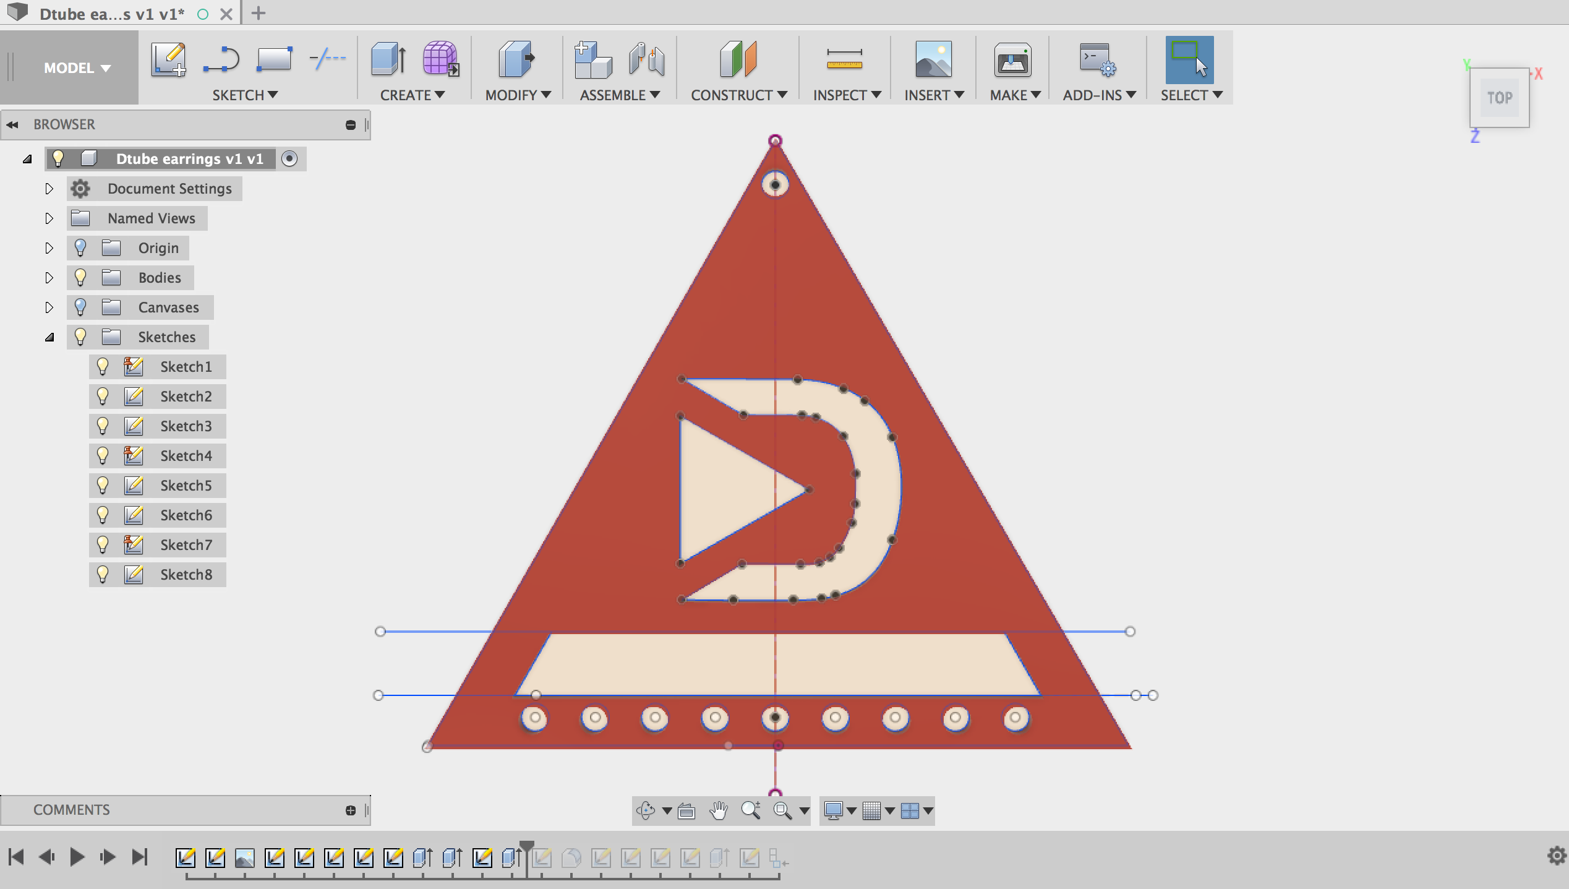The height and width of the screenshot is (889, 1569).
Task: Jump to timeline end
Action: 140,857
